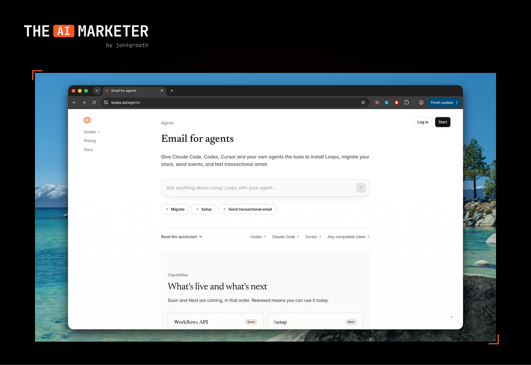
Task: Click the Agents breadcrumb label
Action: click(x=167, y=123)
